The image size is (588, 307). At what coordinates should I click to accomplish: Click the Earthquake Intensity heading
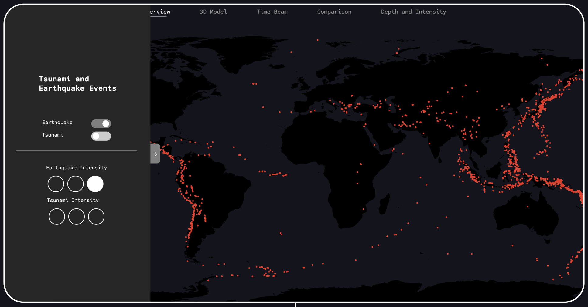pyautogui.click(x=77, y=167)
